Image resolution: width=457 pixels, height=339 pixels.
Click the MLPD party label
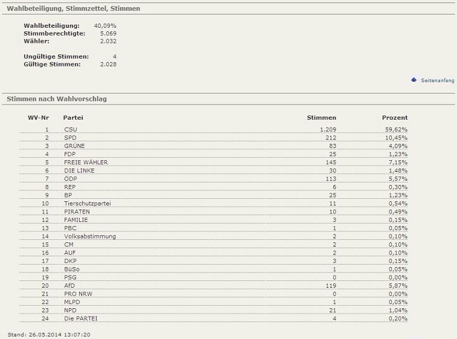pyautogui.click(x=72, y=302)
